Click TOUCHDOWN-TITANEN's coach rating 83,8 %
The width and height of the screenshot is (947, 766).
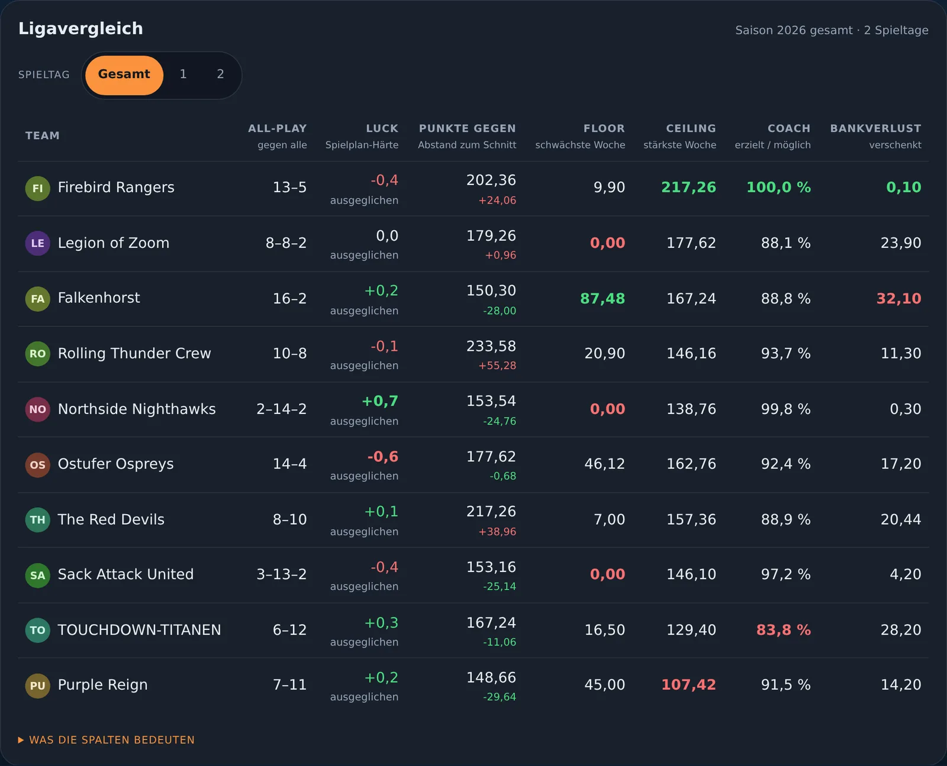[784, 631]
